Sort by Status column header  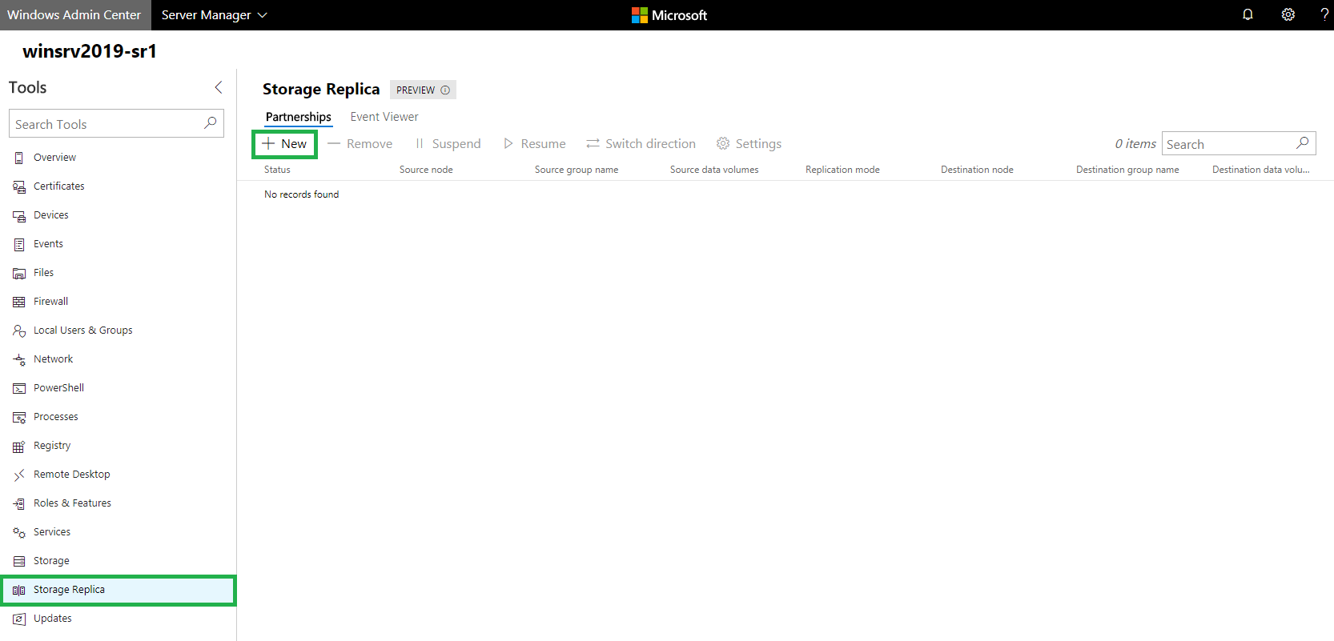278,170
